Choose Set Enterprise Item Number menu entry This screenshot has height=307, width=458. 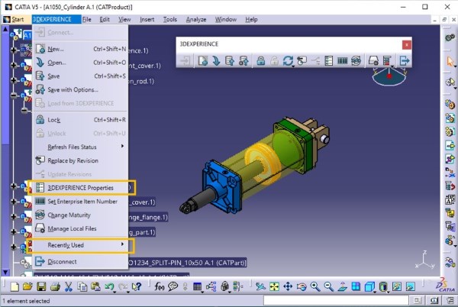[80, 202]
